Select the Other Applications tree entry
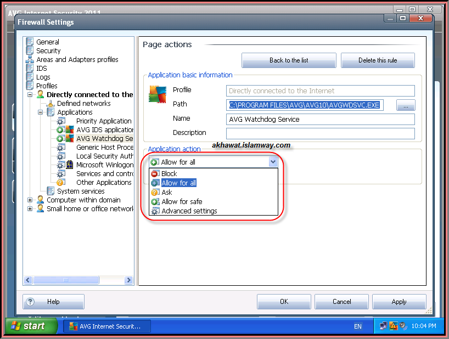449x339 pixels. [x=104, y=183]
